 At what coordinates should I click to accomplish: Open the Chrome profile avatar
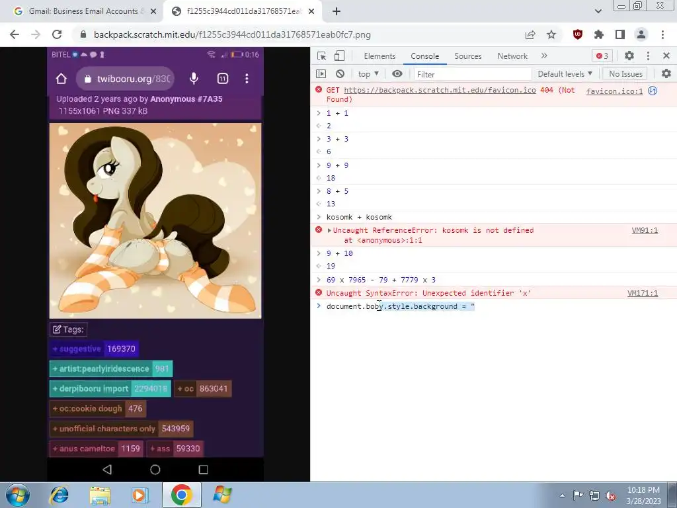click(x=641, y=34)
